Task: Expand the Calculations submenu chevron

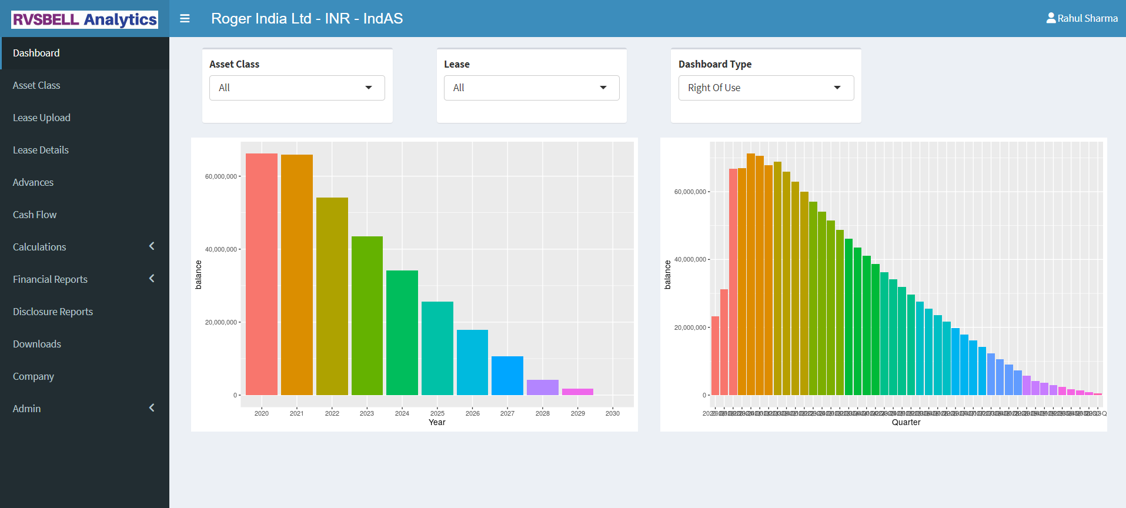Action: click(152, 246)
